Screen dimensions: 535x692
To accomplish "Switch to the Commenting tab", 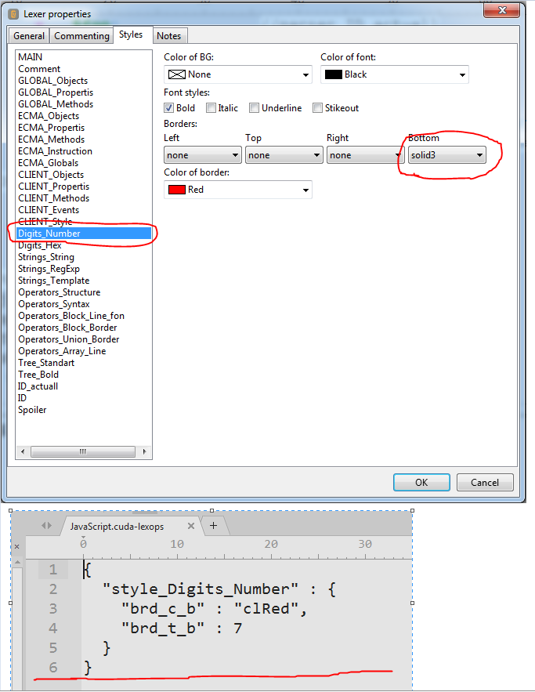I will pos(81,36).
